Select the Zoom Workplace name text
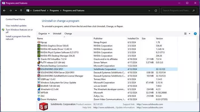The image size is (200, 112). point(49,99)
